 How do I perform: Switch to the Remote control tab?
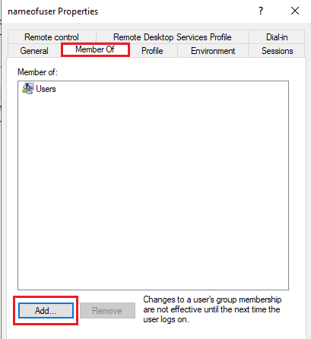[52, 37]
